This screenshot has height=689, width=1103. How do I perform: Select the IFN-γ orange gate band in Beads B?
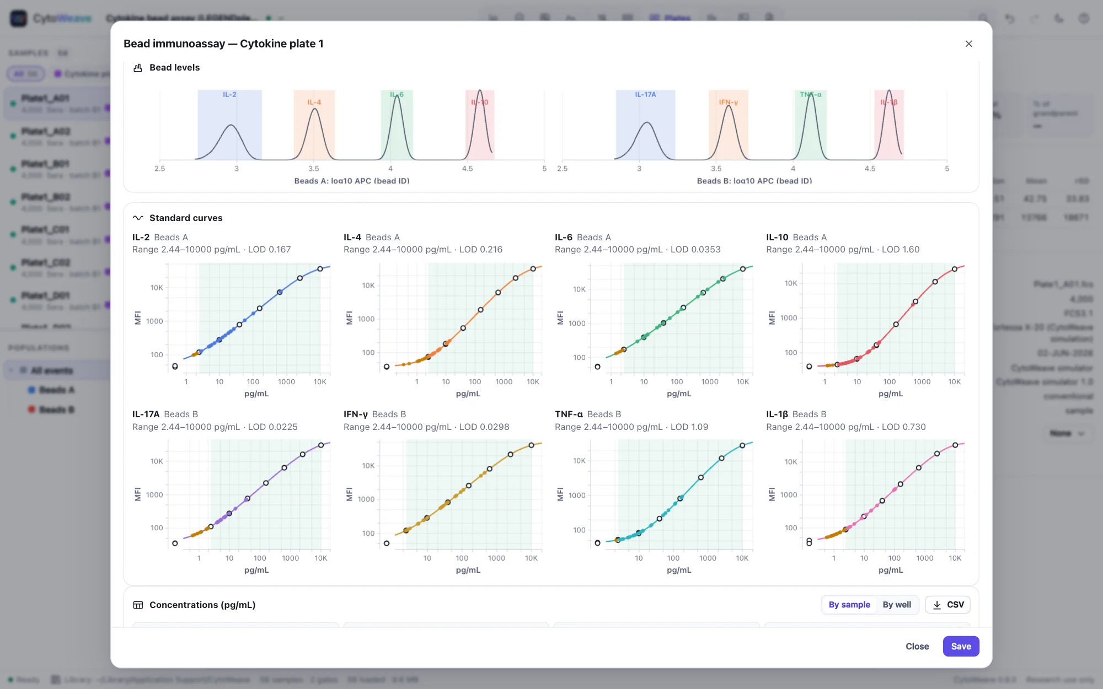point(729,125)
